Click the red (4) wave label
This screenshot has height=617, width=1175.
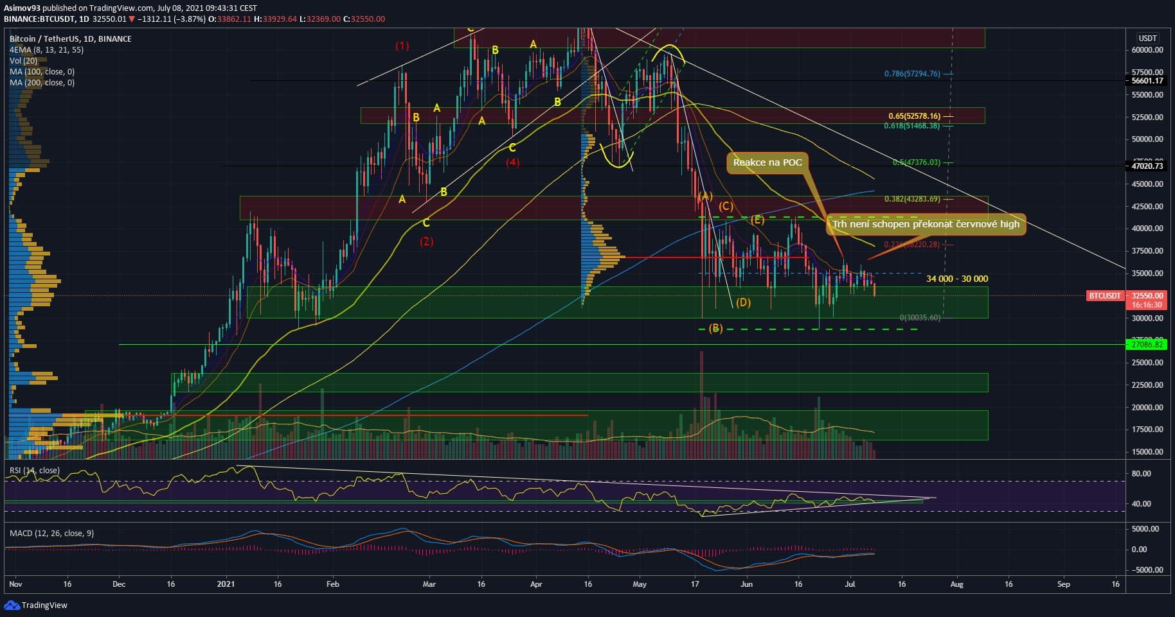(512, 162)
